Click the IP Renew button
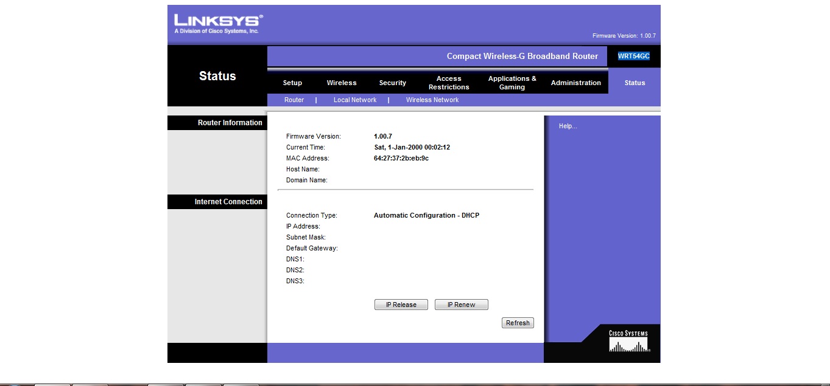The image size is (830, 386). coord(462,305)
